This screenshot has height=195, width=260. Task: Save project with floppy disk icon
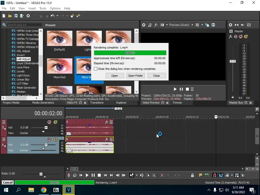(16, 16)
